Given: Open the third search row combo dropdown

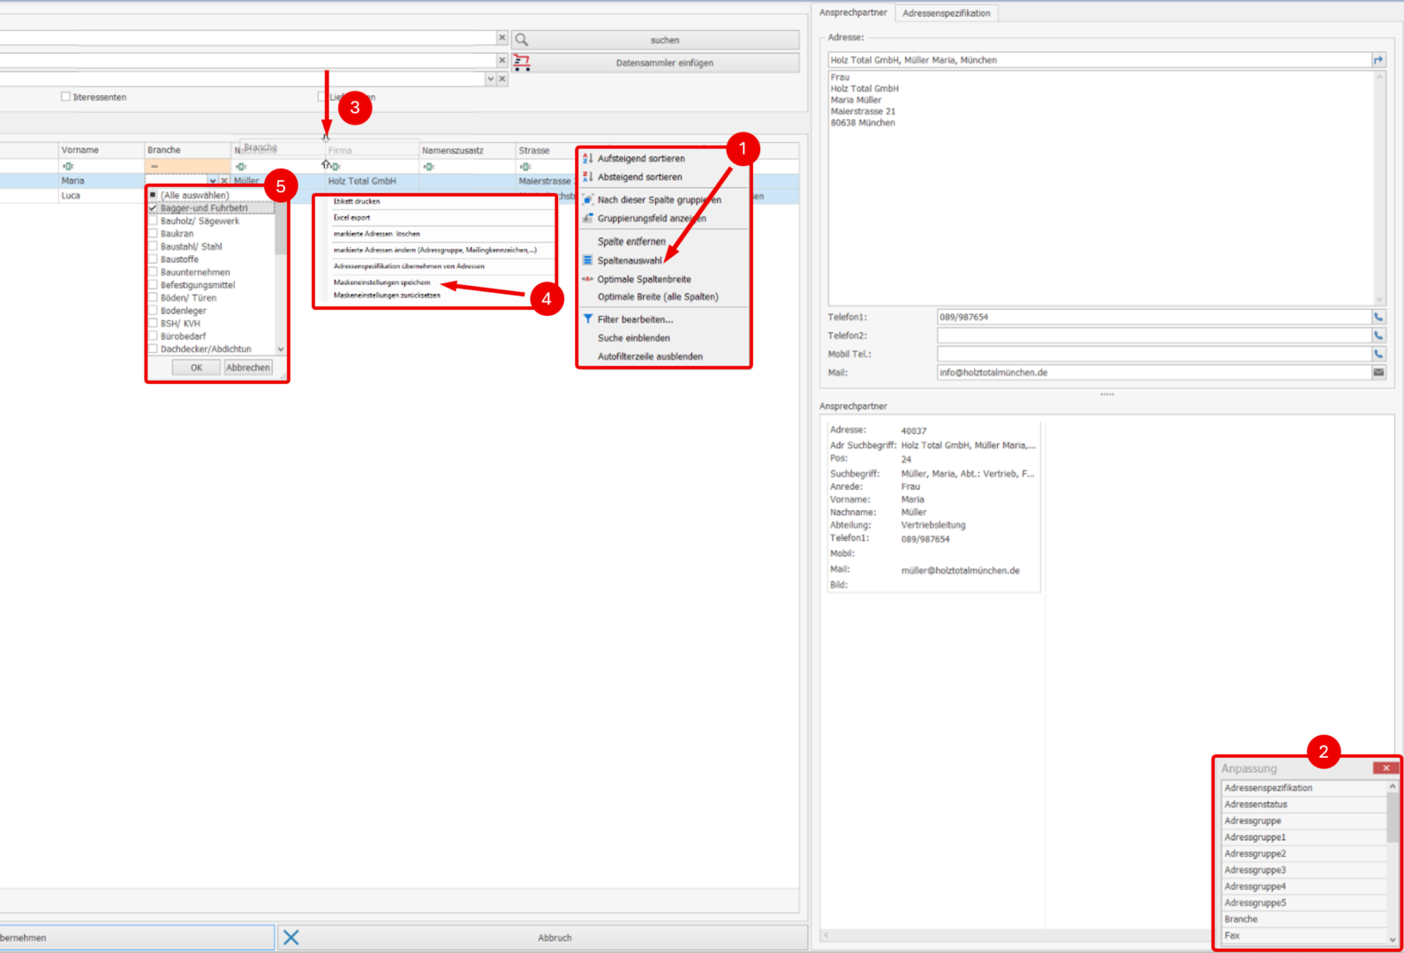Looking at the screenshot, I should pos(490,79).
